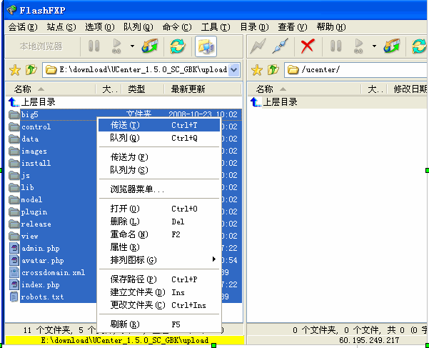
Task: Open the 选项(O) menu
Action: coord(100,27)
